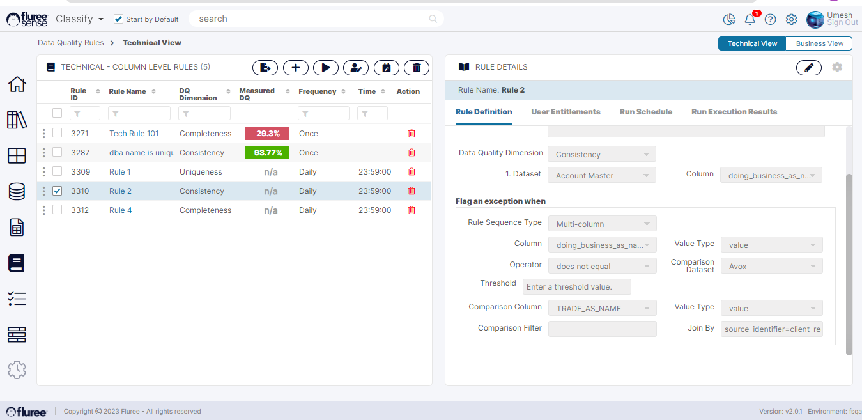Click the Sign Out link
This screenshot has height=420, width=862.
pyautogui.click(x=842, y=23)
